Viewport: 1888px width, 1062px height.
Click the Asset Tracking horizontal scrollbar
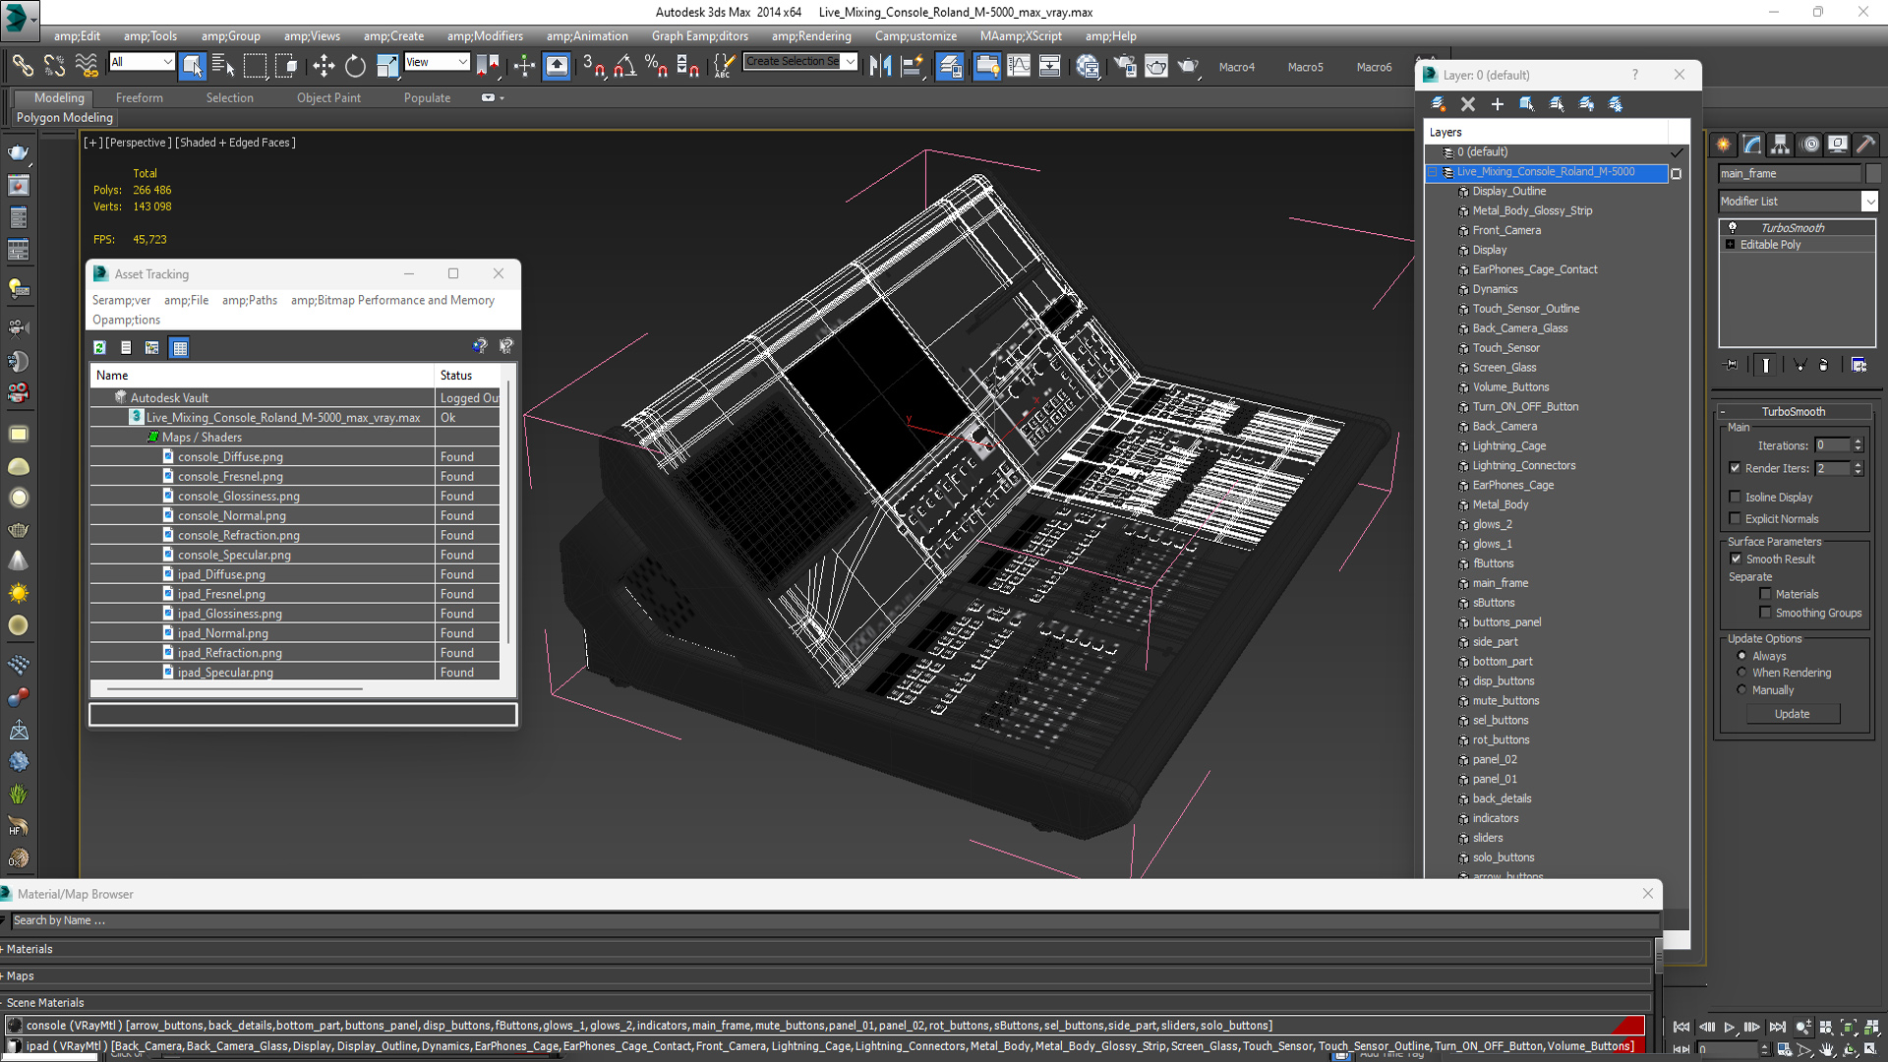(x=234, y=688)
